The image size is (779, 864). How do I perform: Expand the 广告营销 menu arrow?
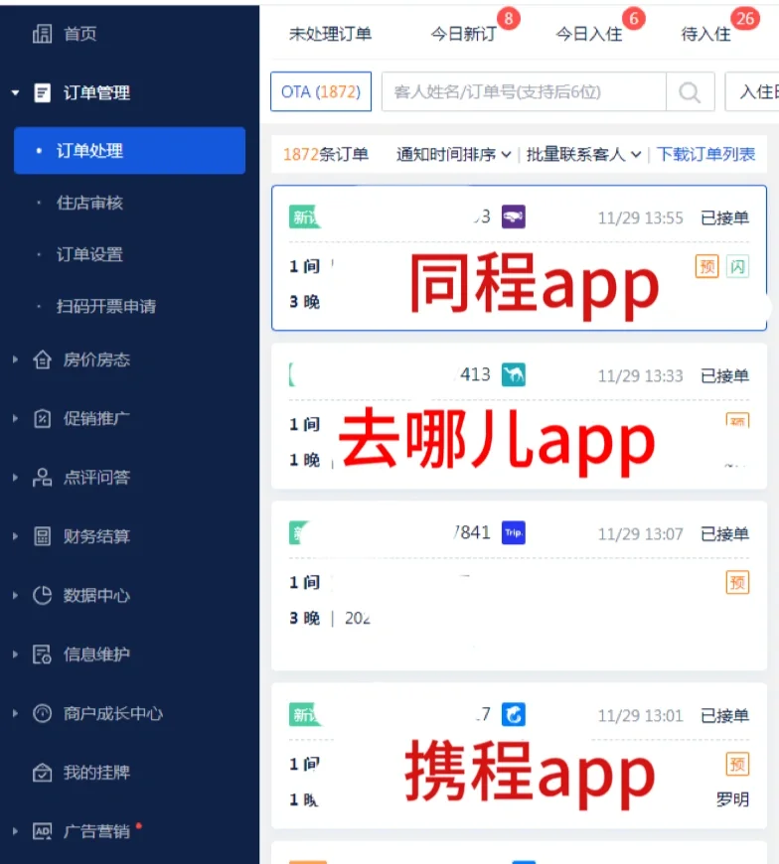[x=16, y=831]
